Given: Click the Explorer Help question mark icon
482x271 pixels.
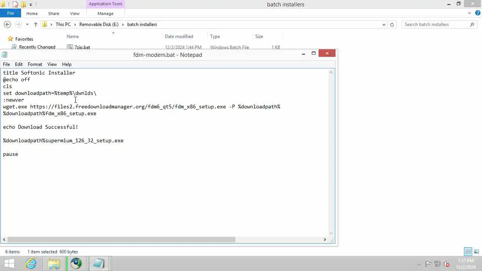Looking at the screenshot, I should pos(477,13).
